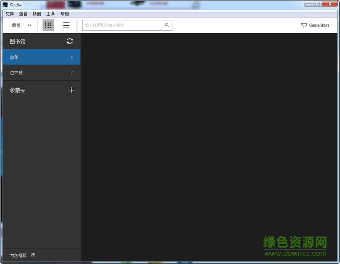340x264 pixels.
Task: Select 已下载 in the library sidebar
Action: [40, 73]
